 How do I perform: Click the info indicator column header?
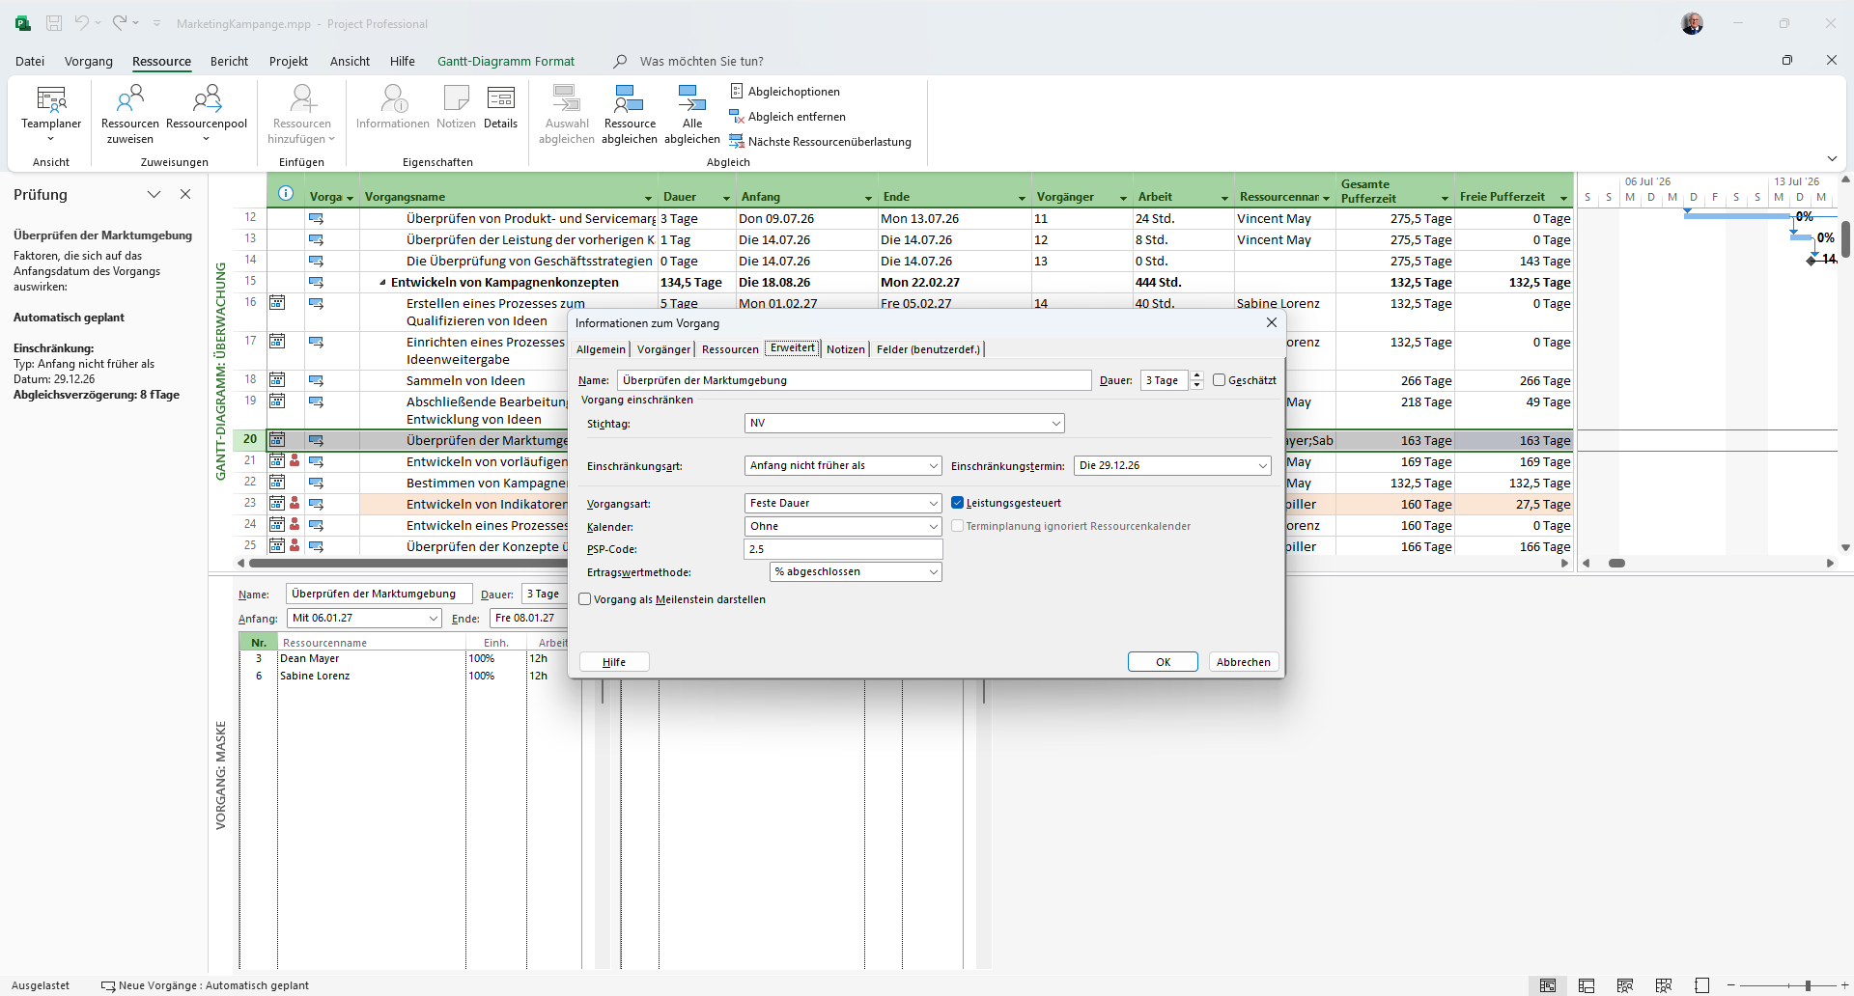coord(286,193)
